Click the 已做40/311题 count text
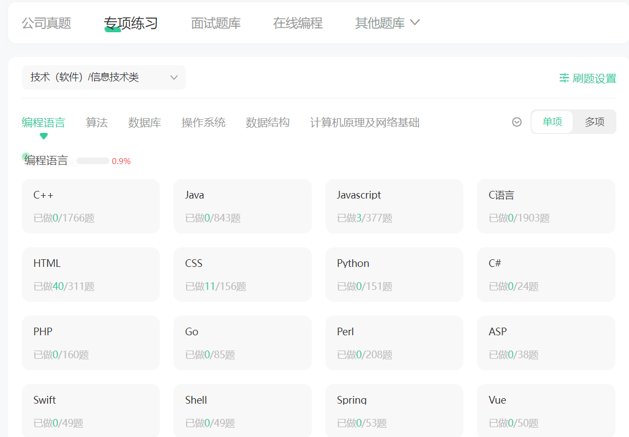 pyautogui.click(x=64, y=287)
